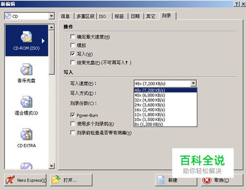Click scroll up arrow of compilation list

[x=52, y=27]
